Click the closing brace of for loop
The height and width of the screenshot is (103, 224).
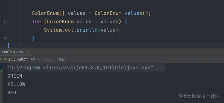click(33, 38)
